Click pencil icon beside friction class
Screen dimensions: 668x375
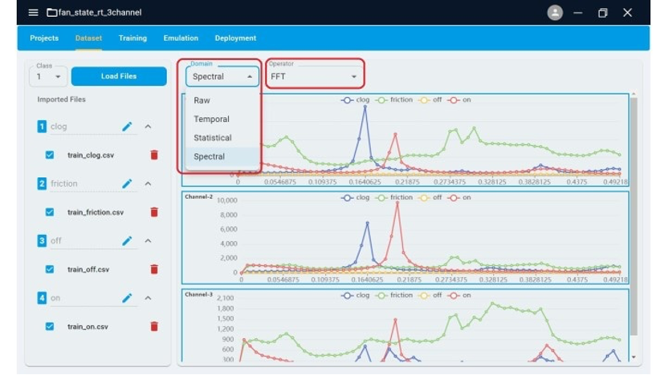[x=127, y=183]
